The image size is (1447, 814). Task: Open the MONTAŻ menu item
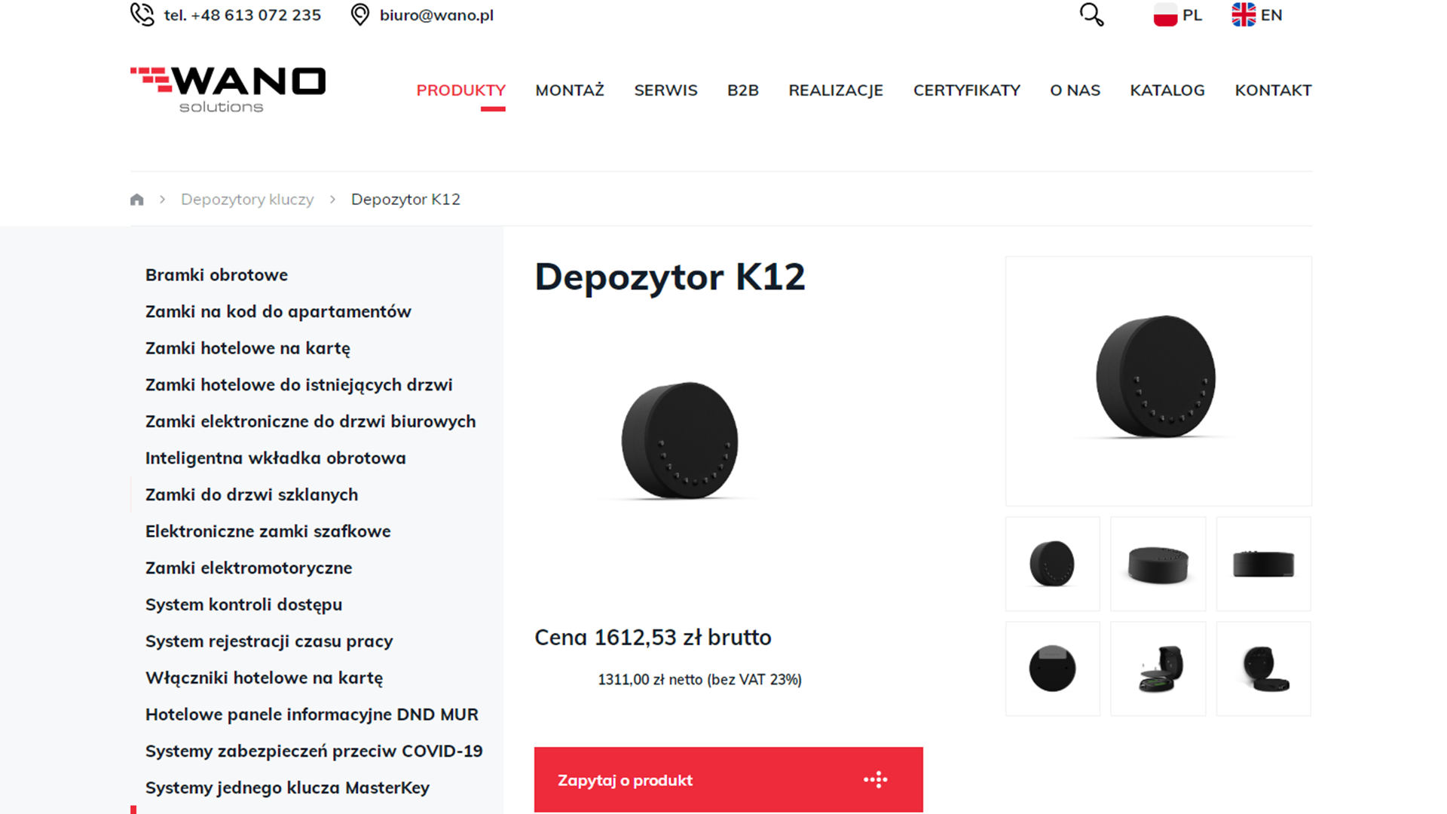[x=570, y=90]
